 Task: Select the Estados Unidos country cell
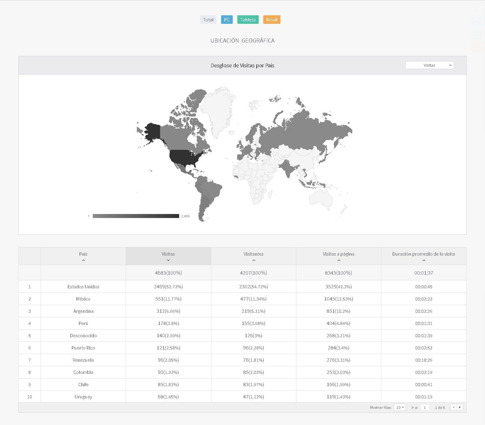point(83,286)
